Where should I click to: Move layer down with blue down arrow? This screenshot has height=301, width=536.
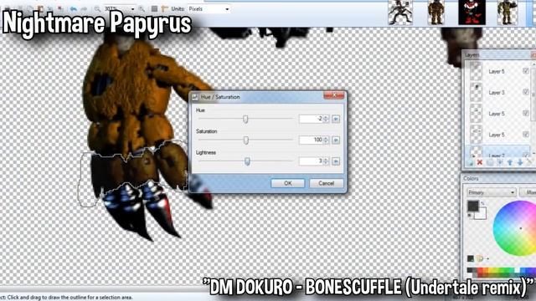click(520, 163)
